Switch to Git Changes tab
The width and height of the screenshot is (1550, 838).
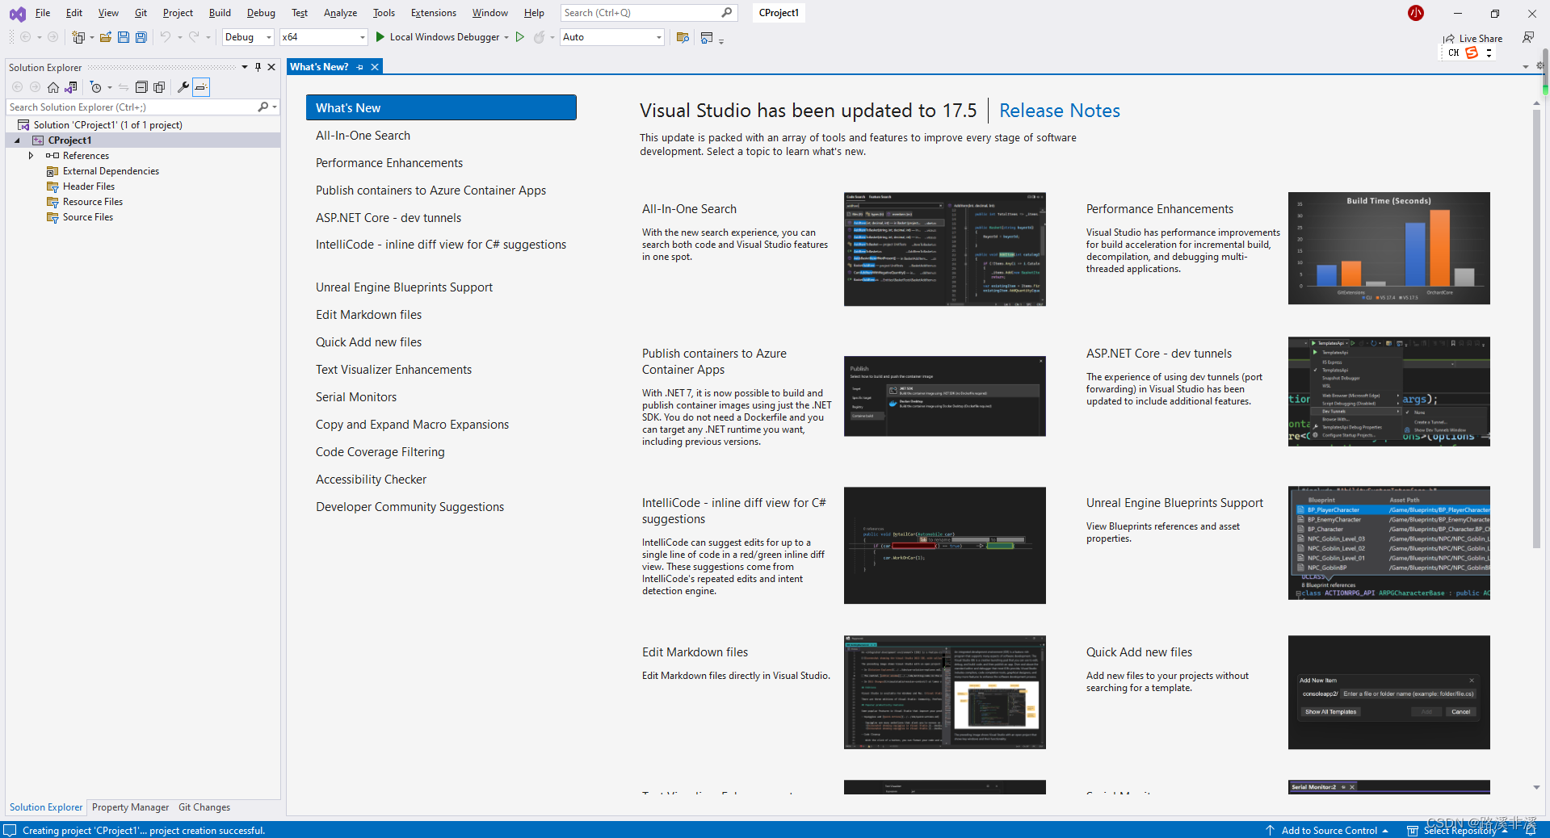204,807
